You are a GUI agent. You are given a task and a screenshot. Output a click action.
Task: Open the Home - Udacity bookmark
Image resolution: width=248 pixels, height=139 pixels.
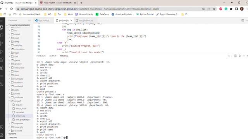click(x=84, y=14)
